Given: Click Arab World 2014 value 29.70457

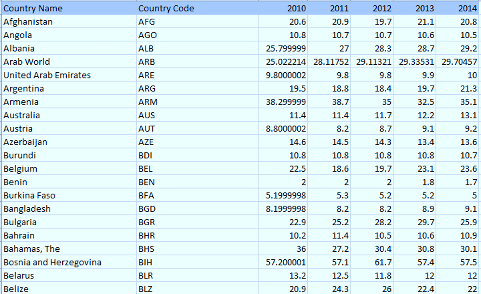Looking at the screenshot, I should pos(458,62).
